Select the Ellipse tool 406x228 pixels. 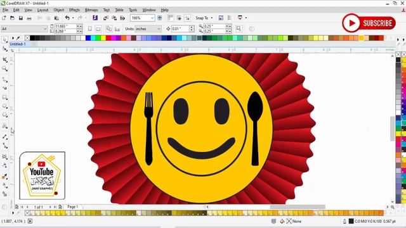point(4,106)
